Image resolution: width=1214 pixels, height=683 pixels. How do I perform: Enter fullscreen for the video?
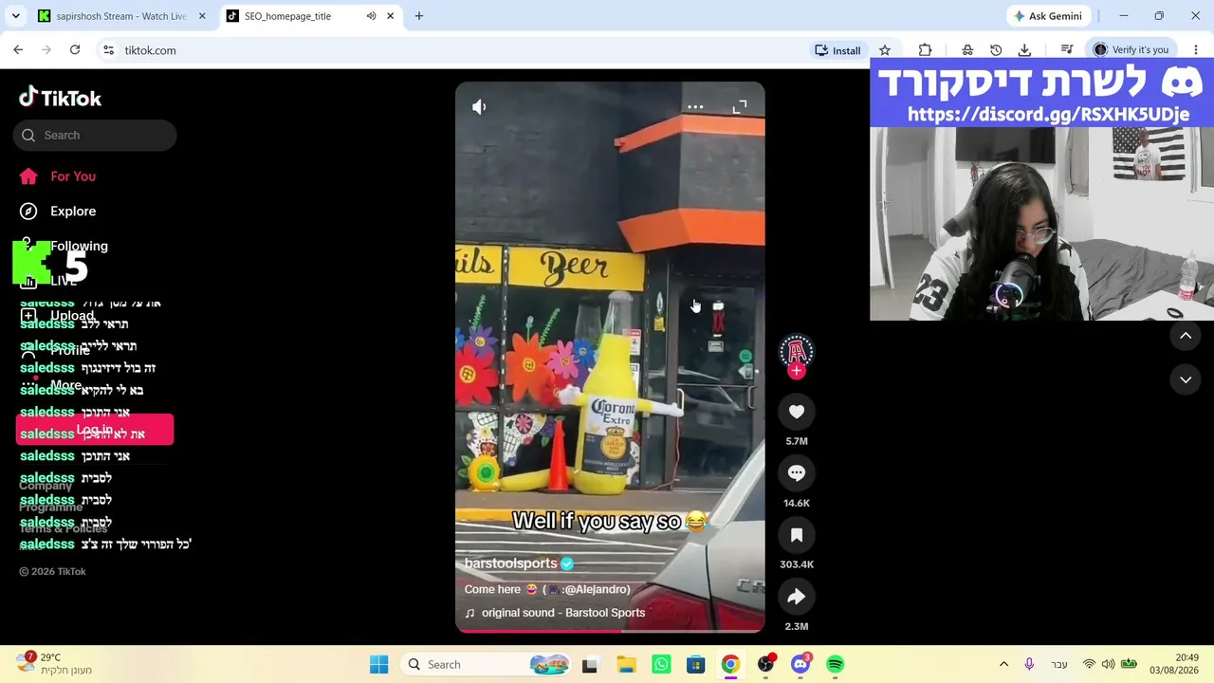[x=740, y=107]
